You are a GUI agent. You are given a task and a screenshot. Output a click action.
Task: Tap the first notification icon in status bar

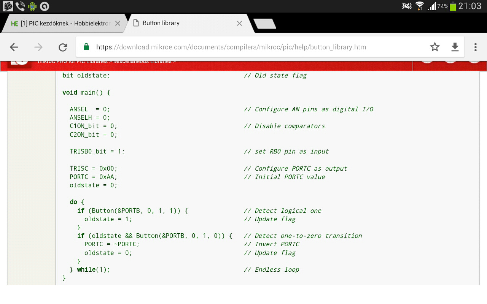tap(8, 6)
